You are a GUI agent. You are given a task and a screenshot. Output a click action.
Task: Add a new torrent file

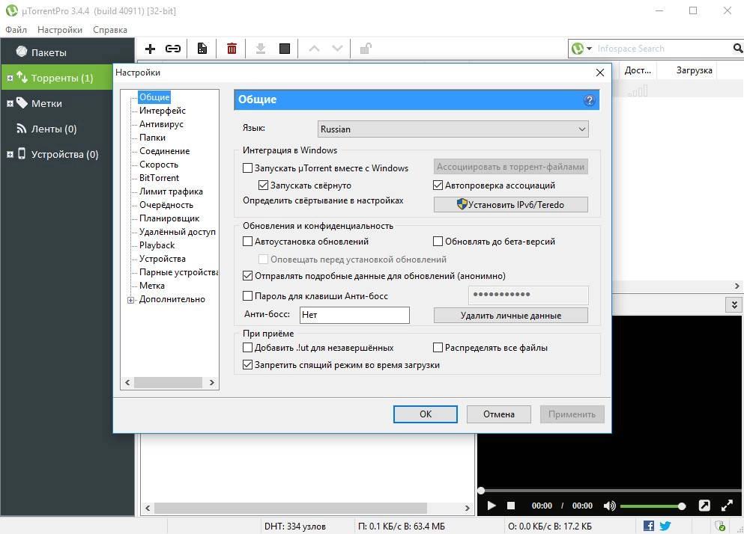(x=150, y=48)
